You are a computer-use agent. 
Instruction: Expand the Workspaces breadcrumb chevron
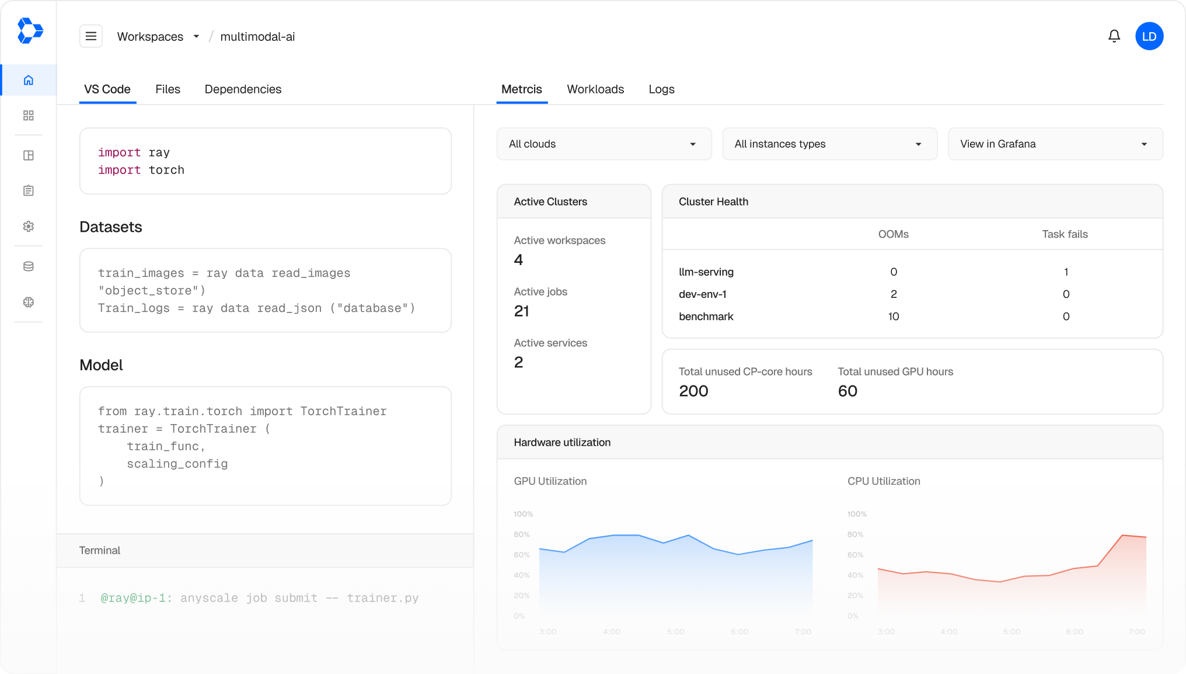197,36
